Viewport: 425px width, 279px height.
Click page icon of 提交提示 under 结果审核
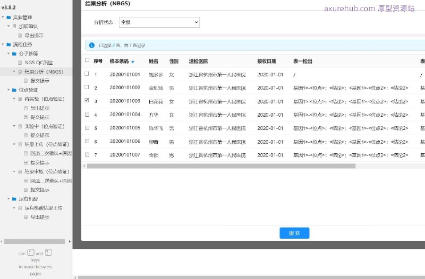click(25, 190)
